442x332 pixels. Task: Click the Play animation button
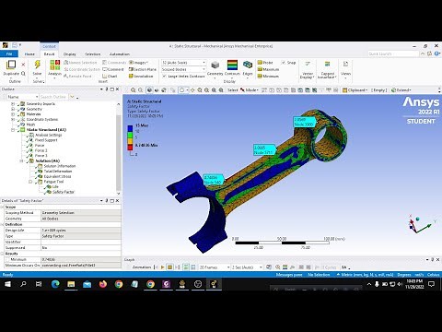(163, 267)
